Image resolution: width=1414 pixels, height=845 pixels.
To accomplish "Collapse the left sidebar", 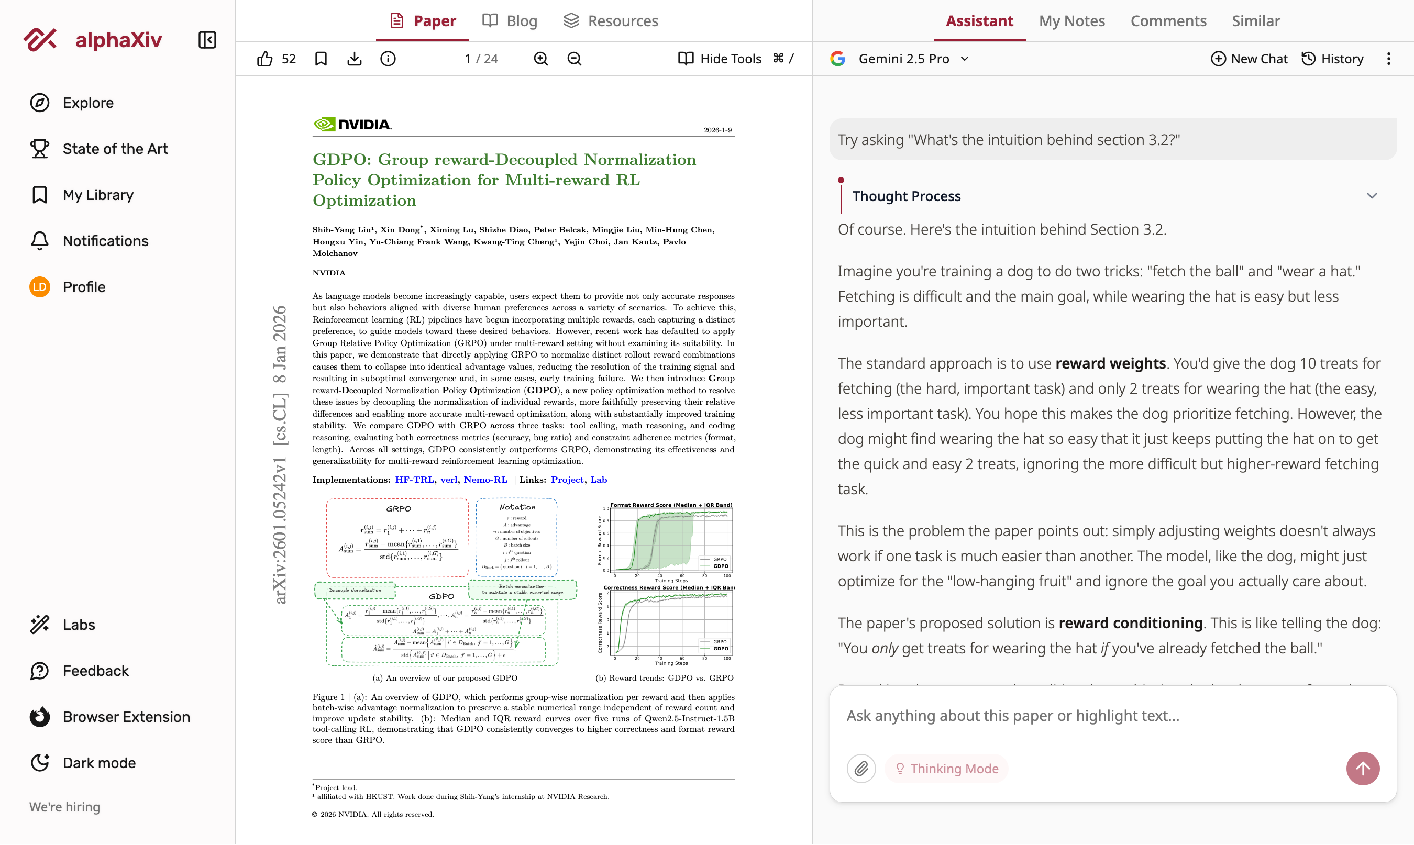I will (207, 40).
